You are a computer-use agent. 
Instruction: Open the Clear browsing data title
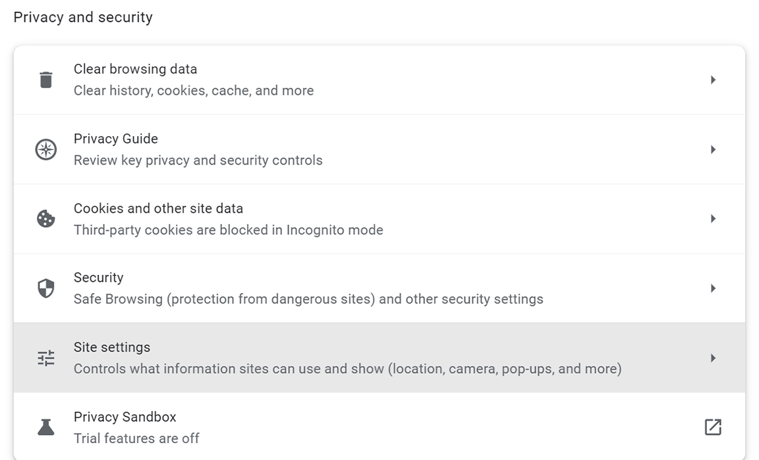(135, 69)
